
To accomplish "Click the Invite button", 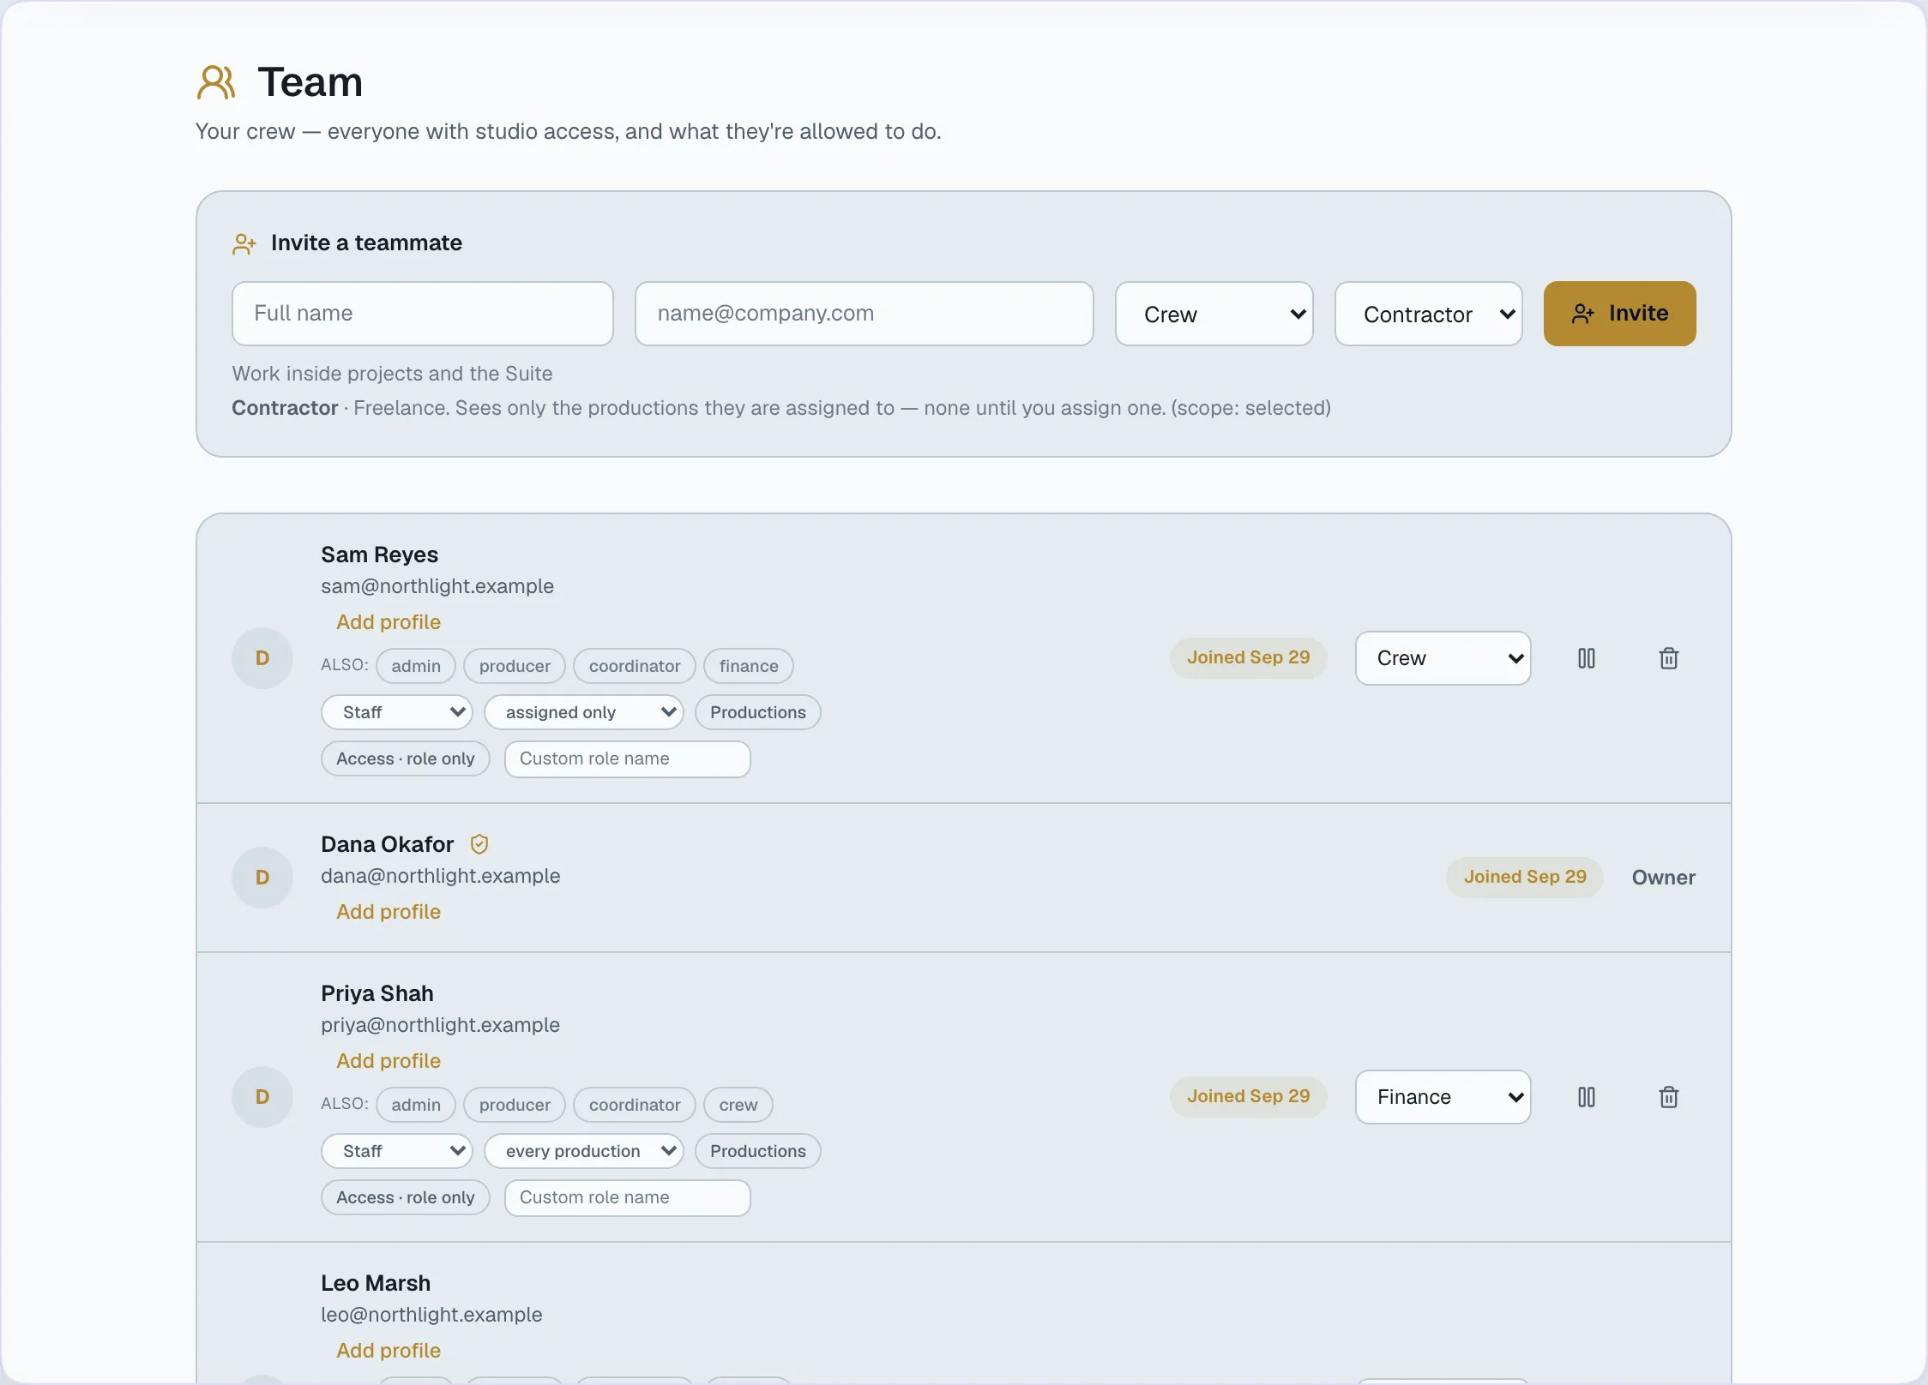I will (1620, 314).
